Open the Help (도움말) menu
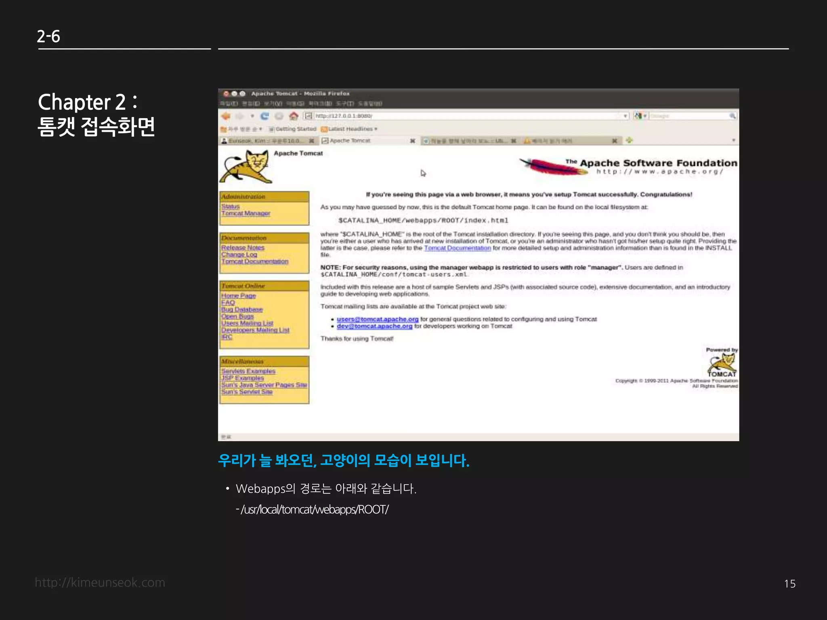The width and height of the screenshot is (827, 620). click(369, 104)
